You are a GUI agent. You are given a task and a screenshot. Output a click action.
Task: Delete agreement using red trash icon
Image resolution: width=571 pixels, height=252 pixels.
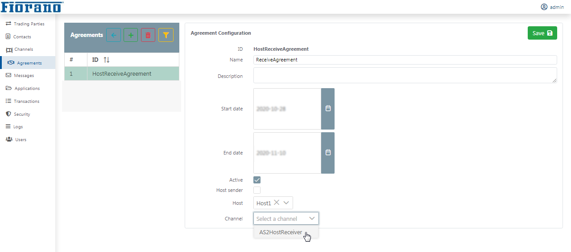[x=148, y=35]
